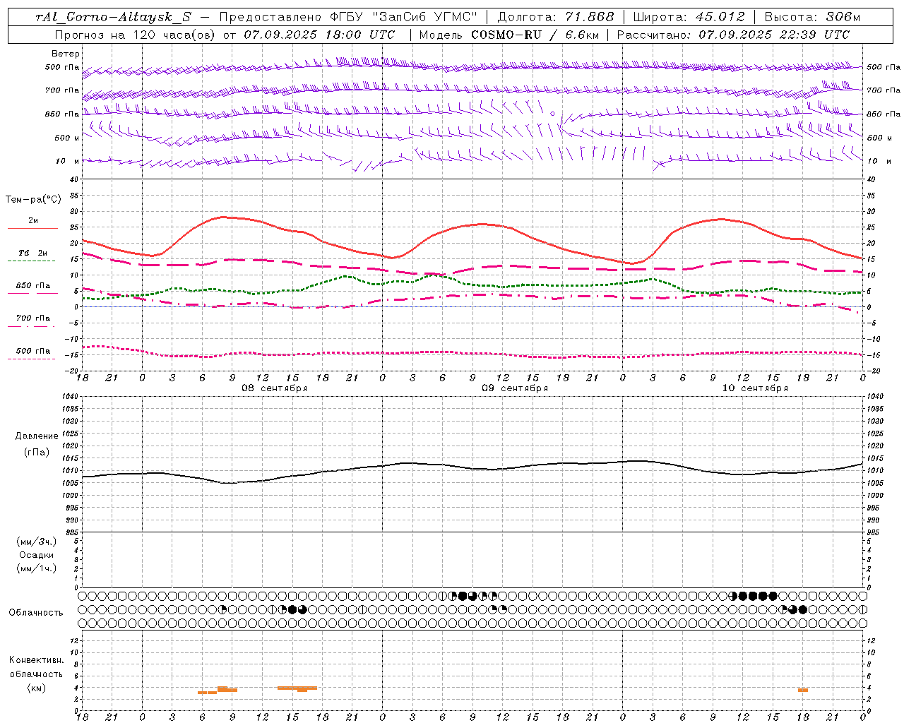Click the Конвективн. облачность label

37,667
